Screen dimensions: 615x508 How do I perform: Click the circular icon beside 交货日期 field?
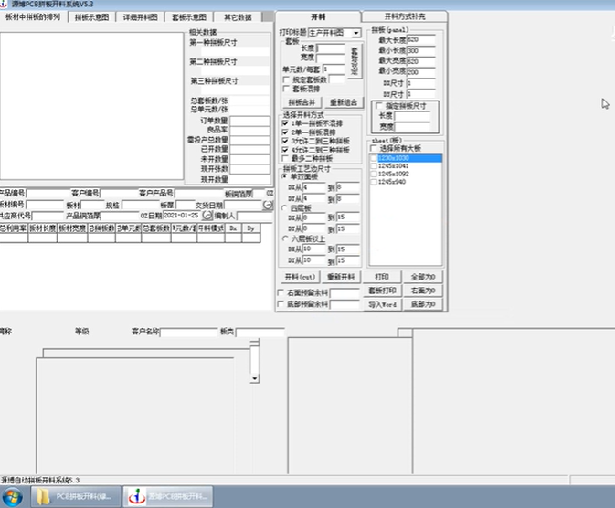point(268,206)
